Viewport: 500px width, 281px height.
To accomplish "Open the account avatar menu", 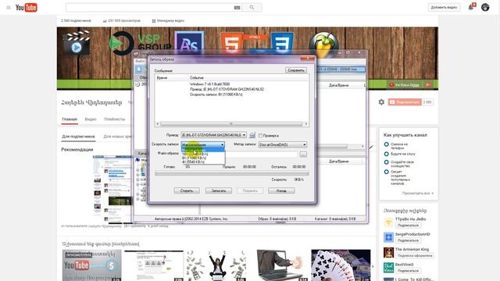I will click(485, 7).
